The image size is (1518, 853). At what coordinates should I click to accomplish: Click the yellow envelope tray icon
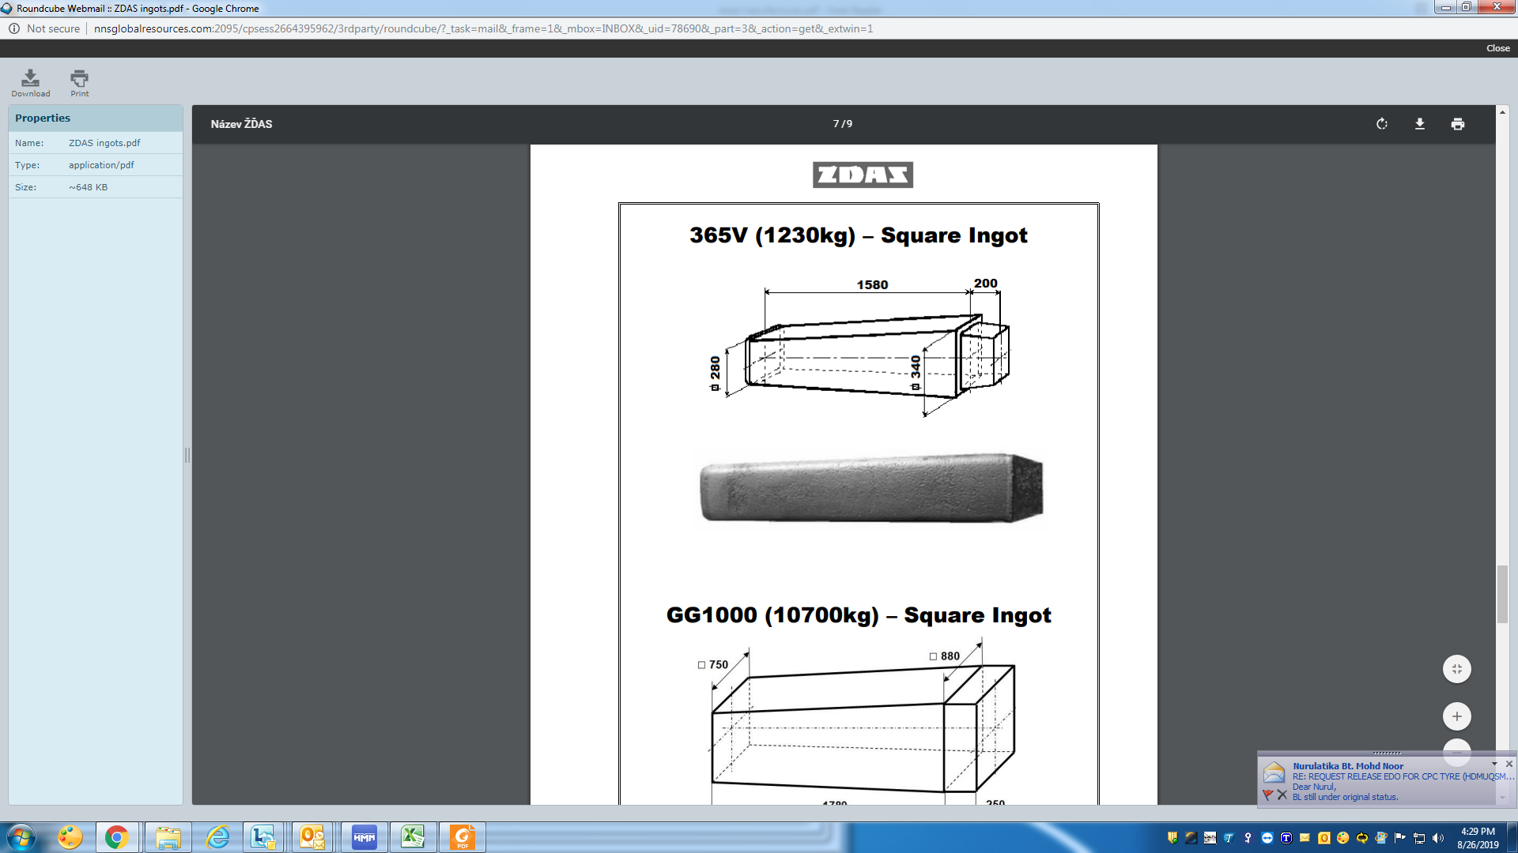1305,838
